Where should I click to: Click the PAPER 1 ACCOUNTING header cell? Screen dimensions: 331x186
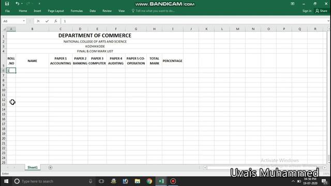pyautogui.click(x=61, y=61)
